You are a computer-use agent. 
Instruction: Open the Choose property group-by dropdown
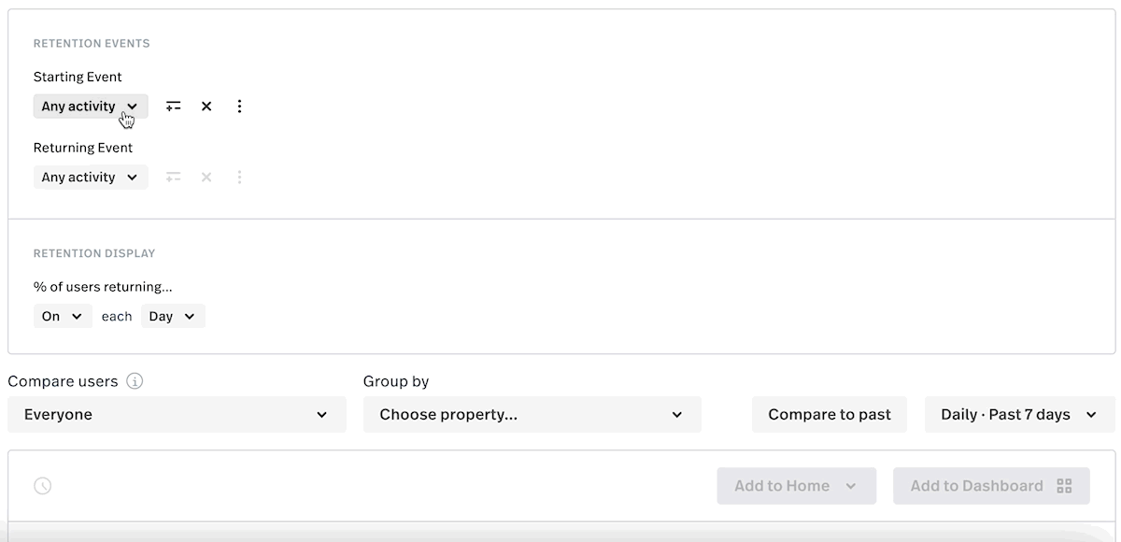coord(532,414)
